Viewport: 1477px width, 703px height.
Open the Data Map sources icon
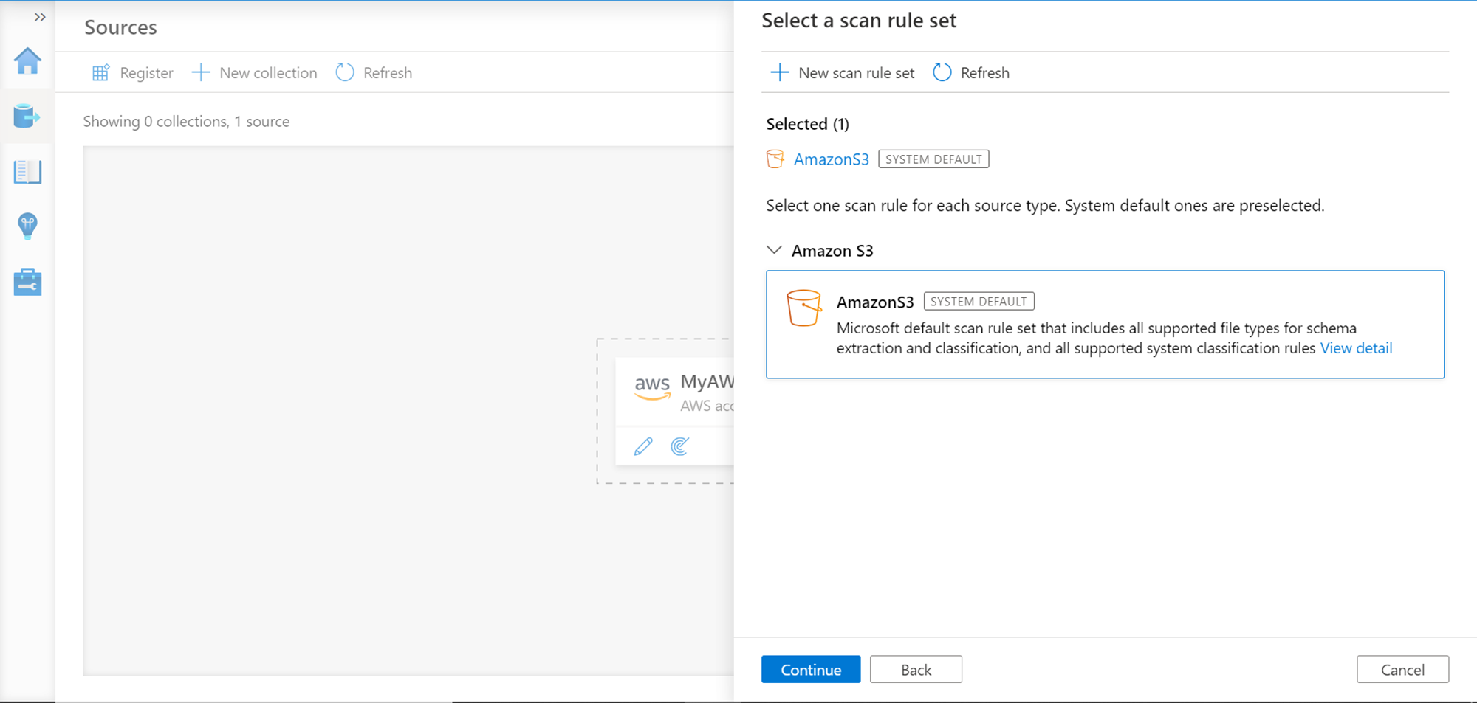(27, 117)
